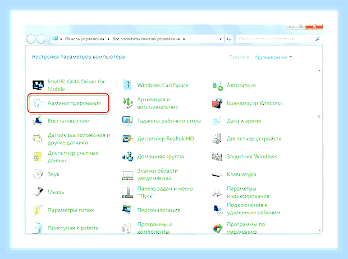Open Параметры папок link text

(71, 210)
